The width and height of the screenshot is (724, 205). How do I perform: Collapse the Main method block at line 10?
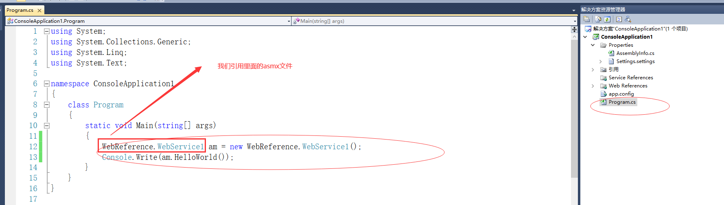47,126
